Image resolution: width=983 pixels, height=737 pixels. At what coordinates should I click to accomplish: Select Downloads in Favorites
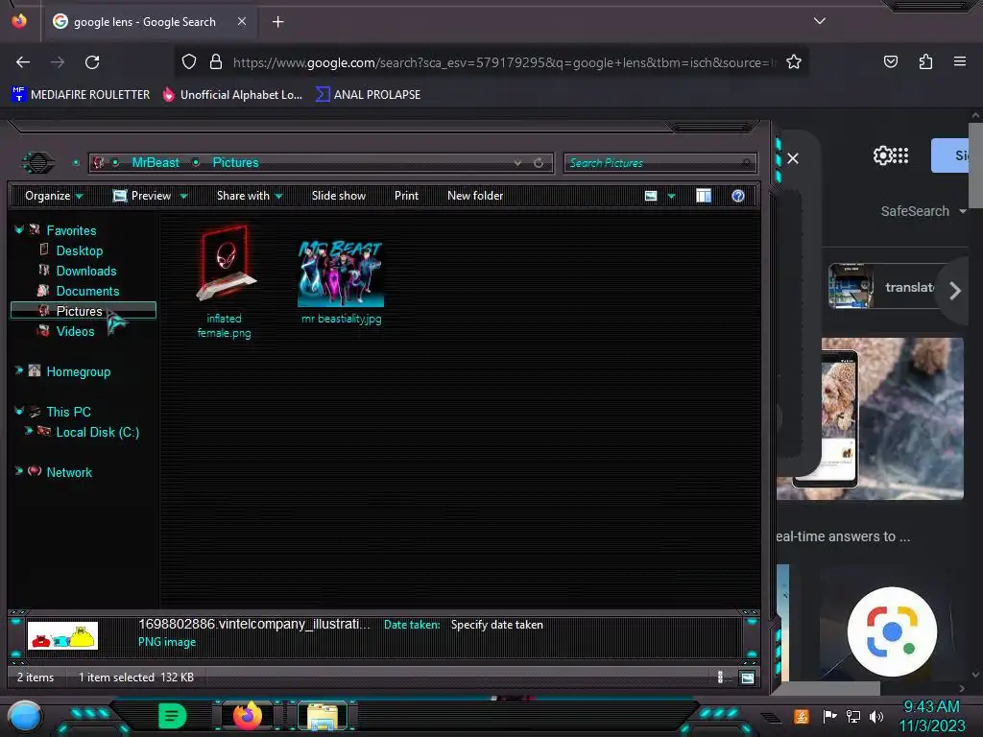(x=85, y=271)
